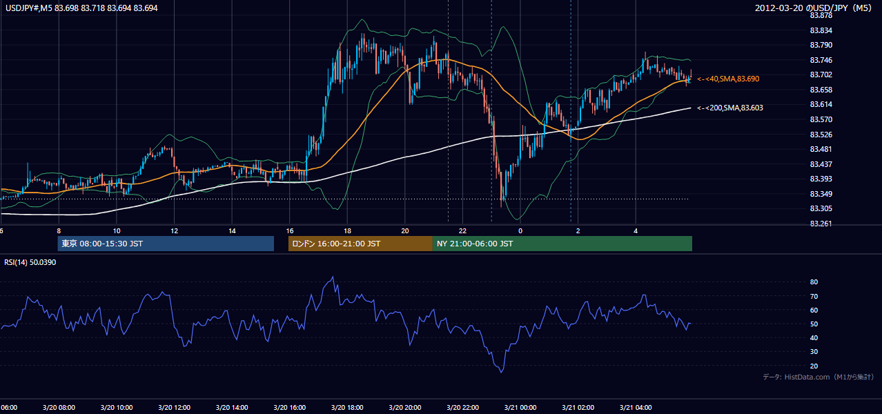Click price axis value 83.349

click(x=821, y=193)
